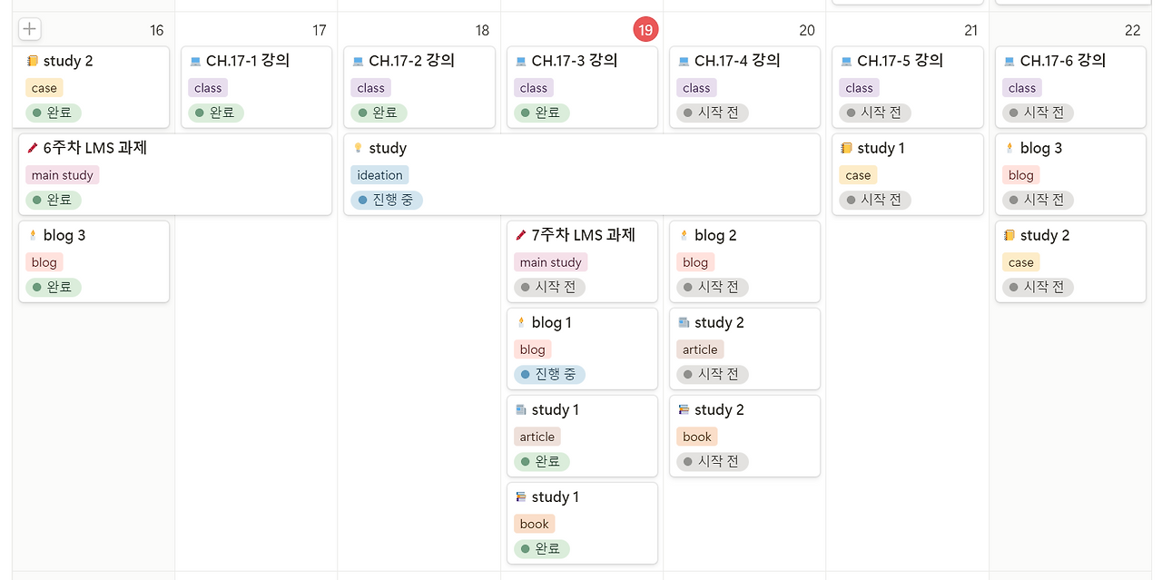Click the laptop icon on CH.17-6 강의 card

click(1009, 60)
